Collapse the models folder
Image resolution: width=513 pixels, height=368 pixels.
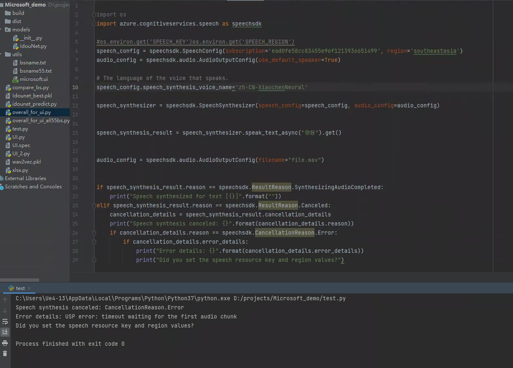click(x=1, y=30)
